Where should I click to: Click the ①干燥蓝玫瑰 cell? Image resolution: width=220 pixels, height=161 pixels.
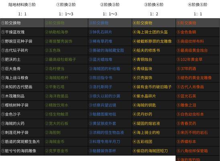[x=22, y=32]
